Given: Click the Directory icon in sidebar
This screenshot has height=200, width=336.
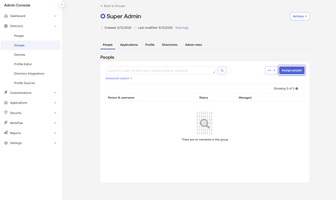Looking at the screenshot, I should click(x=6, y=26).
